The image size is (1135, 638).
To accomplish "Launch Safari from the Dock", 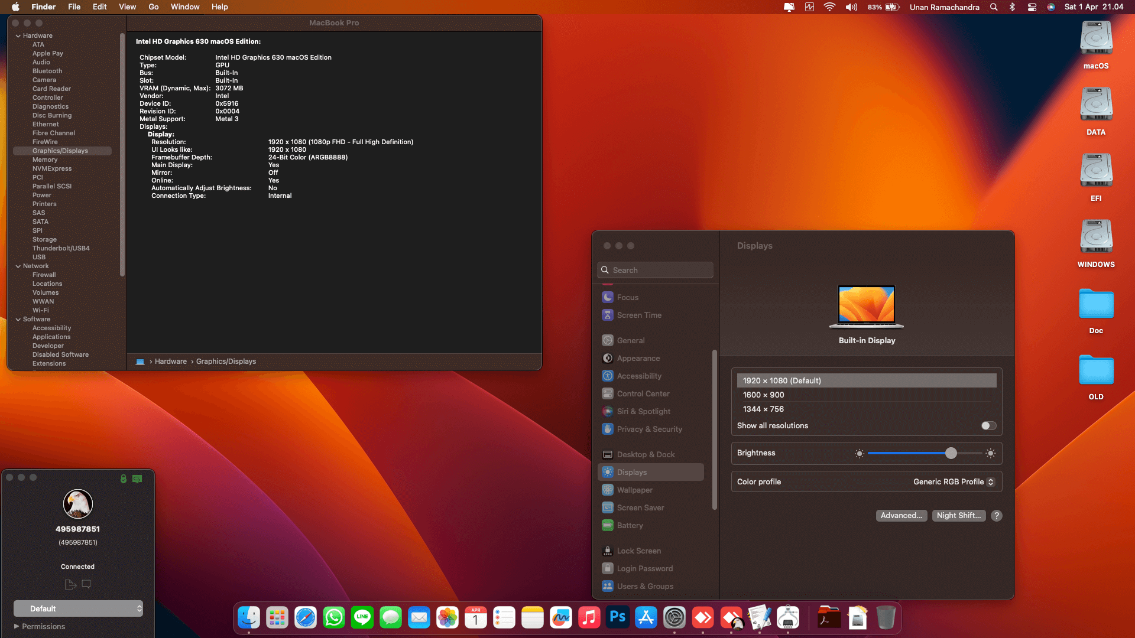I will pos(306,617).
